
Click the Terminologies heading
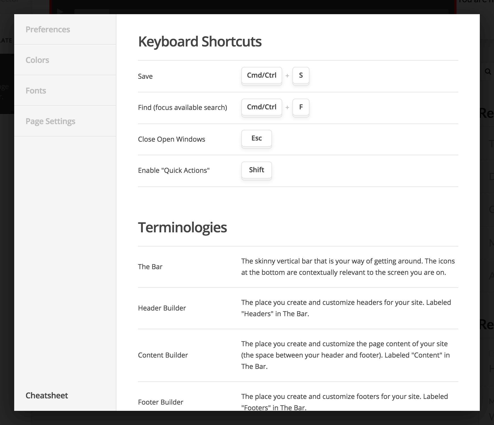tap(183, 227)
